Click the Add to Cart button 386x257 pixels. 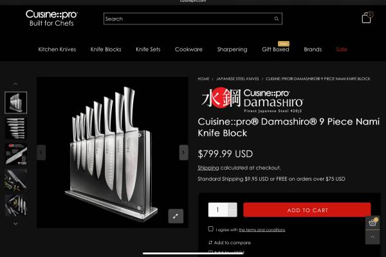tap(307, 210)
